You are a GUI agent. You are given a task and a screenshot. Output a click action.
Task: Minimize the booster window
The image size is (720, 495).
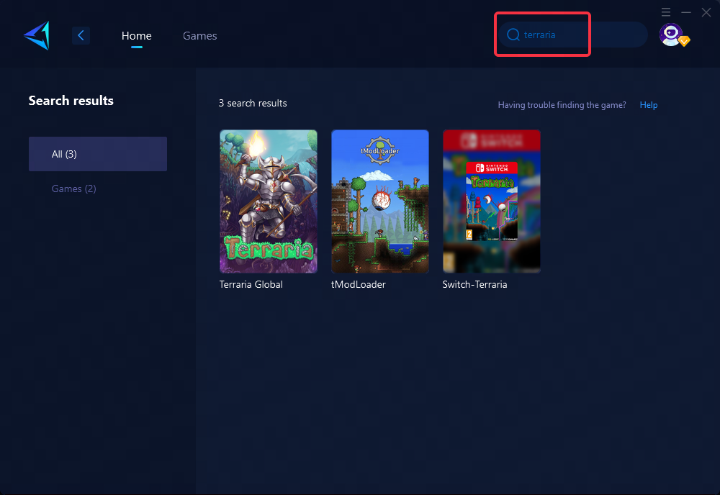(686, 12)
